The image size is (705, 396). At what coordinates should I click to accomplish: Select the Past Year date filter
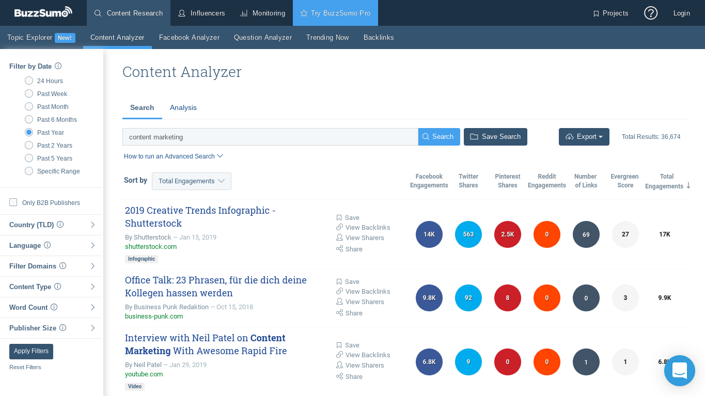29,132
